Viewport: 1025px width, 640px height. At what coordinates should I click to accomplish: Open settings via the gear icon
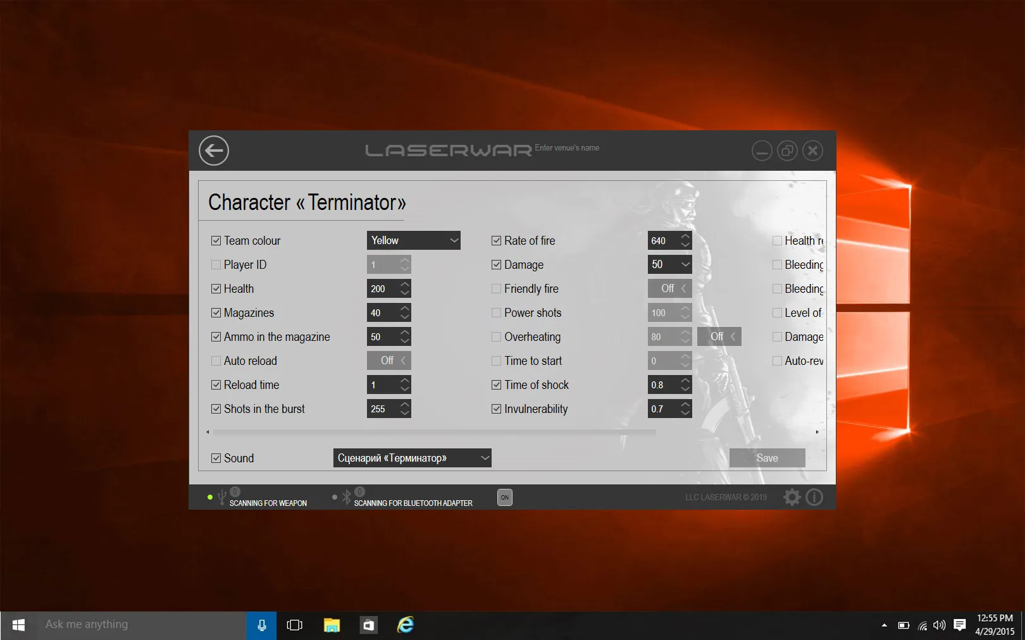tap(792, 497)
